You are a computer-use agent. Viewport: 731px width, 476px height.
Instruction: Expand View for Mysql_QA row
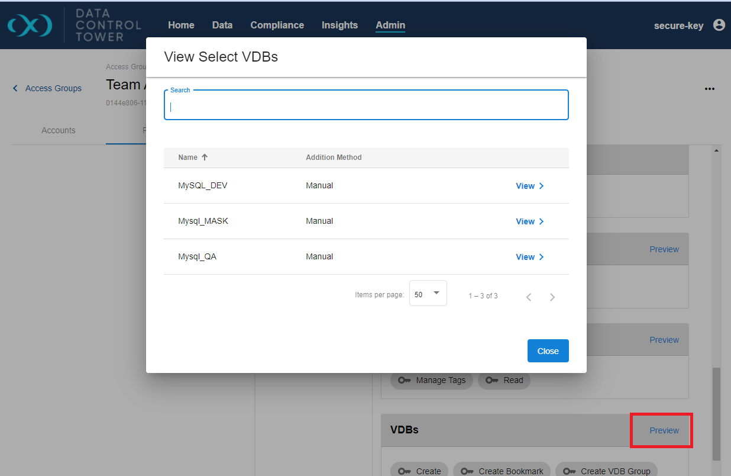click(529, 257)
